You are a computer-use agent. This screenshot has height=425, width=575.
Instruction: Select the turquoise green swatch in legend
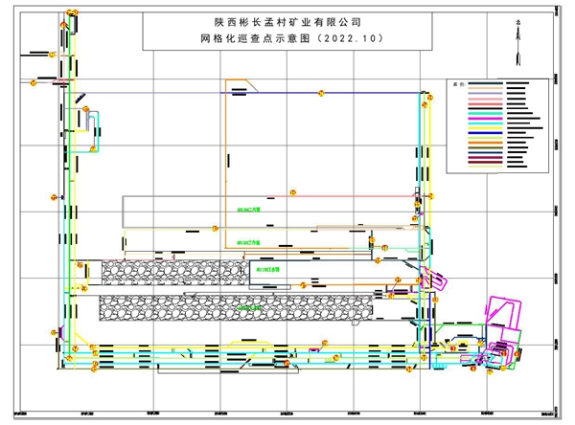tap(486, 114)
